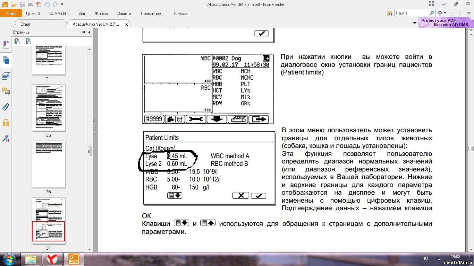This screenshot has width=474, height=266.
Task: Open the Security lock panel
Action: [6, 123]
